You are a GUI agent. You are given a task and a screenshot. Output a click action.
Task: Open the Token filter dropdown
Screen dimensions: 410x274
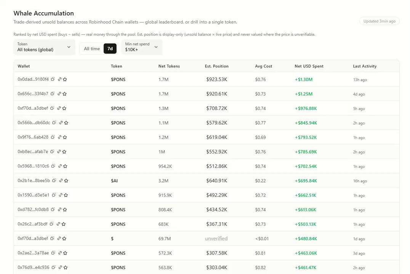(44, 47)
